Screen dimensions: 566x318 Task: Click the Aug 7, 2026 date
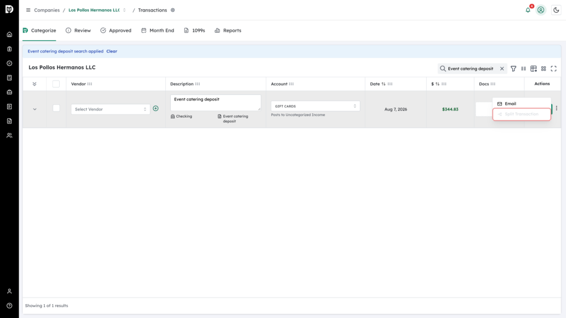pos(396,109)
